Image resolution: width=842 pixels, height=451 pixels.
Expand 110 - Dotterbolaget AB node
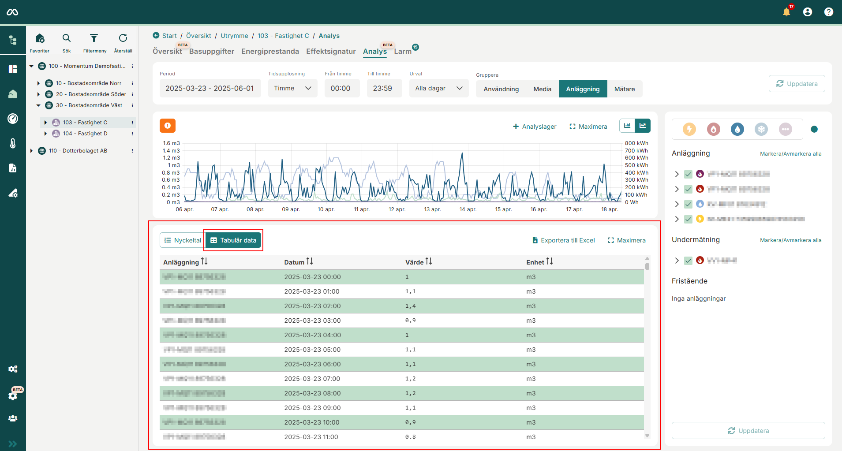pyautogui.click(x=31, y=151)
